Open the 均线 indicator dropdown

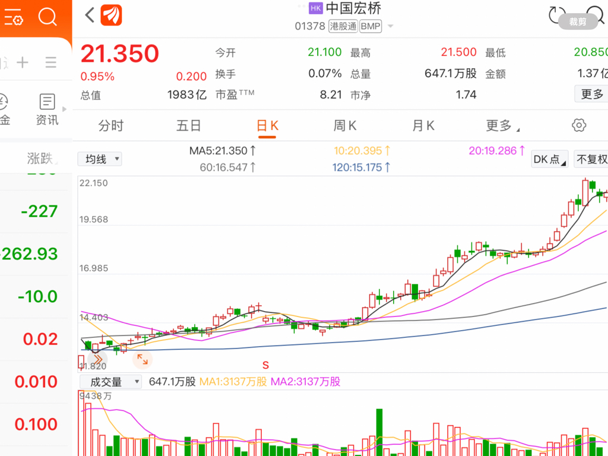click(x=100, y=159)
